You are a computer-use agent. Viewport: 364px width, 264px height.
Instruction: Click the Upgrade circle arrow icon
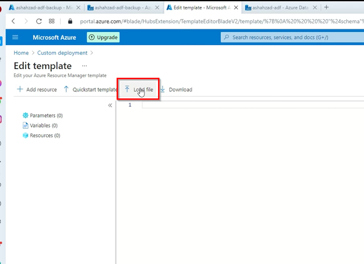pyautogui.click(x=92, y=37)
